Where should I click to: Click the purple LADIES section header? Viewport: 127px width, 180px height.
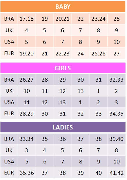click(63, 127)
